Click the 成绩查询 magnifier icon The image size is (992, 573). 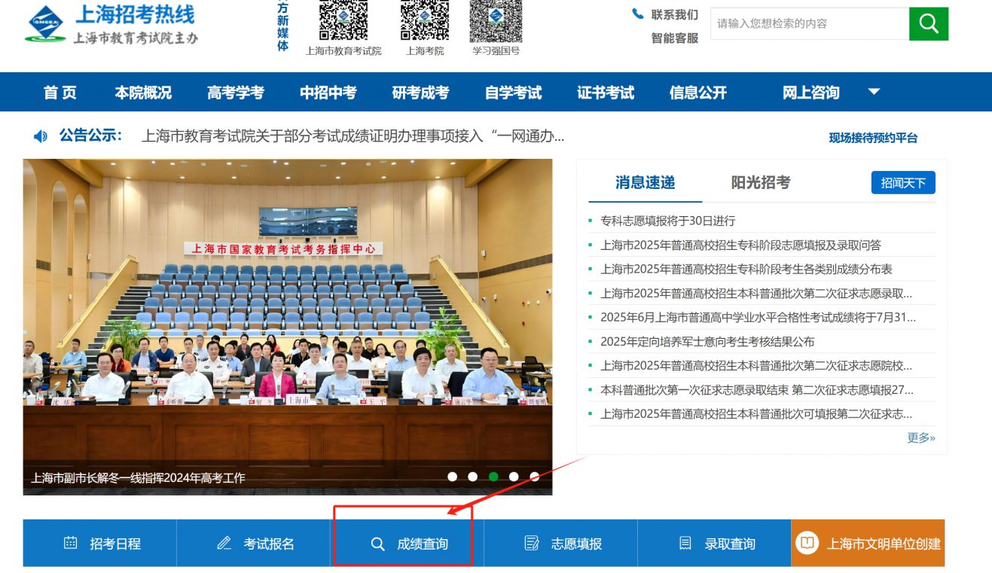pyautogui.click(x=378, y=544)
